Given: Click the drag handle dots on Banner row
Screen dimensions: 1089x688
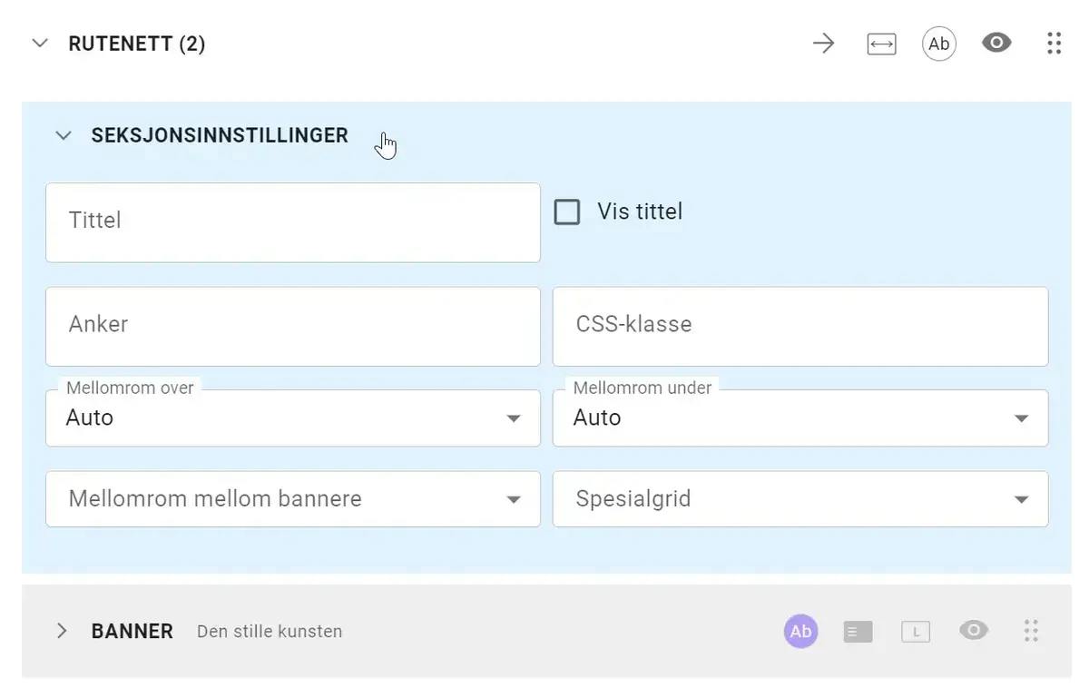Looking at the screenshot, I should tap(1030, 631).
